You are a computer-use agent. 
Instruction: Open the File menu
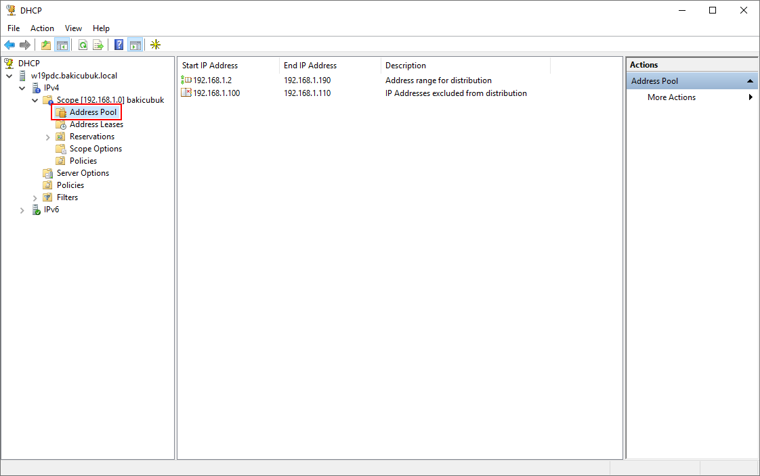(x=14, y=28)
